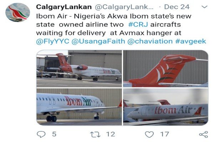Click the share icon below the tweet

click(x=204, y=135)
